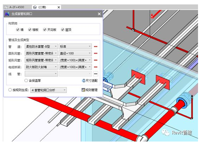
Task: Select the left red fire-stop opening on the cable tray
Action: pos(138,77)
